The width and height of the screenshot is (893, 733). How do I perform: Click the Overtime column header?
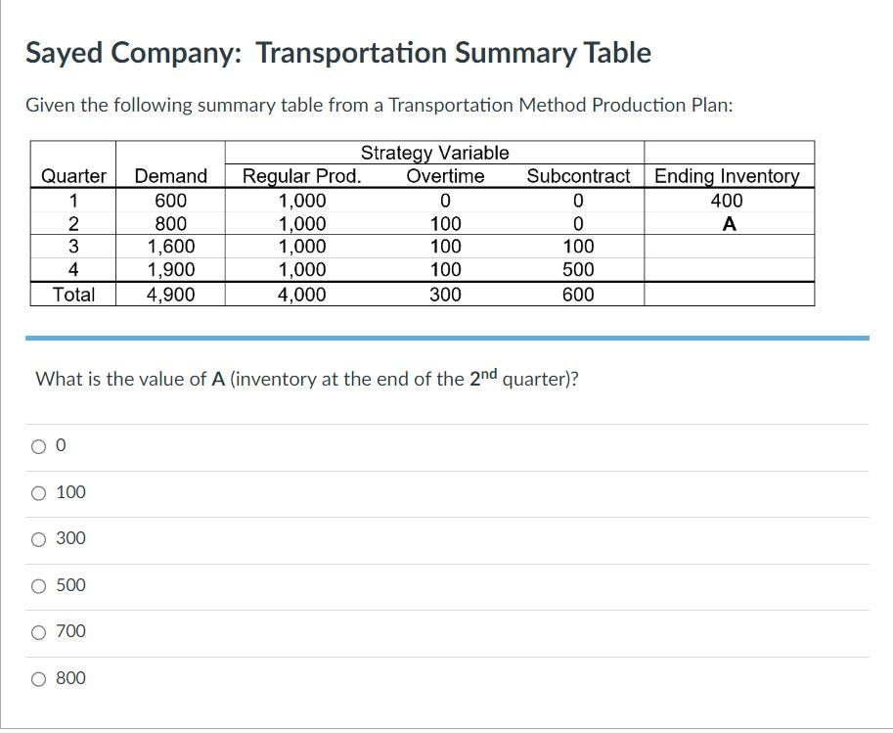tap(445, 176)
